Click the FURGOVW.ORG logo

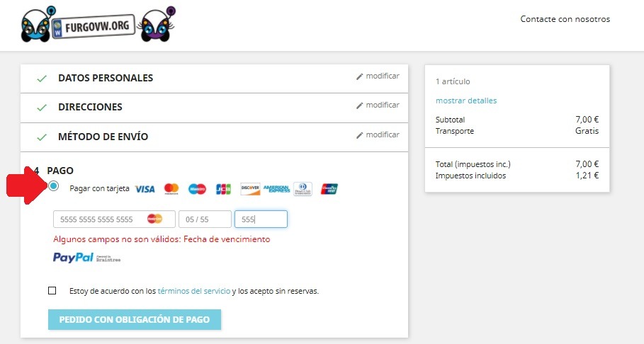tap(98, 25)
